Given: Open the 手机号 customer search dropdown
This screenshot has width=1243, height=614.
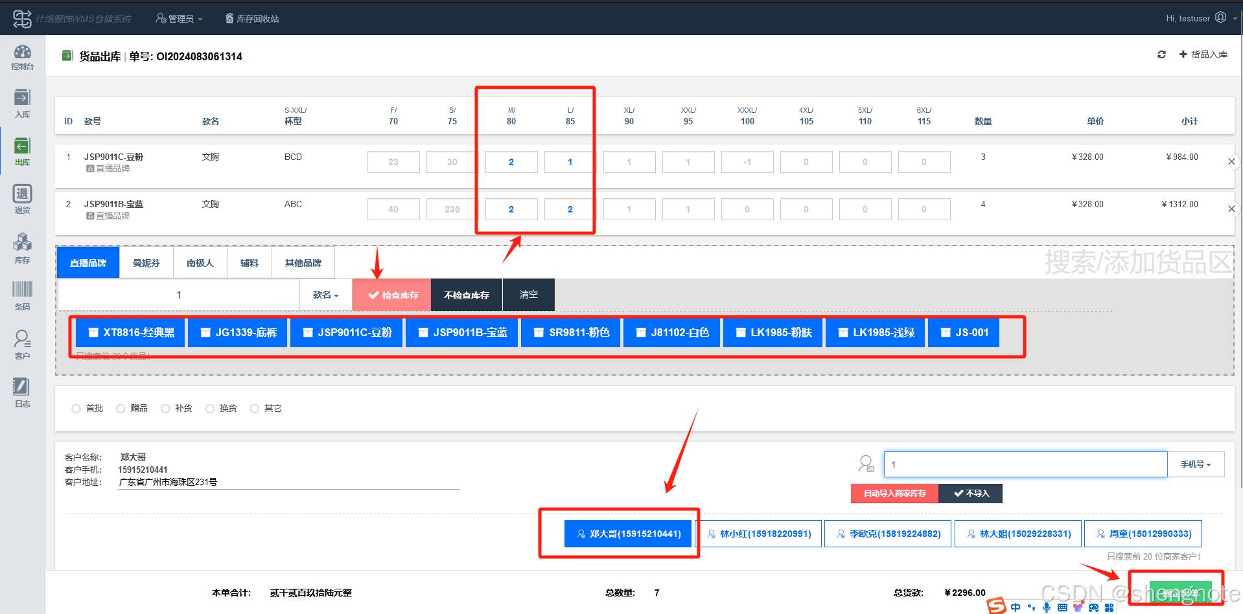Looking at the screenshot, I should 1195,464.
